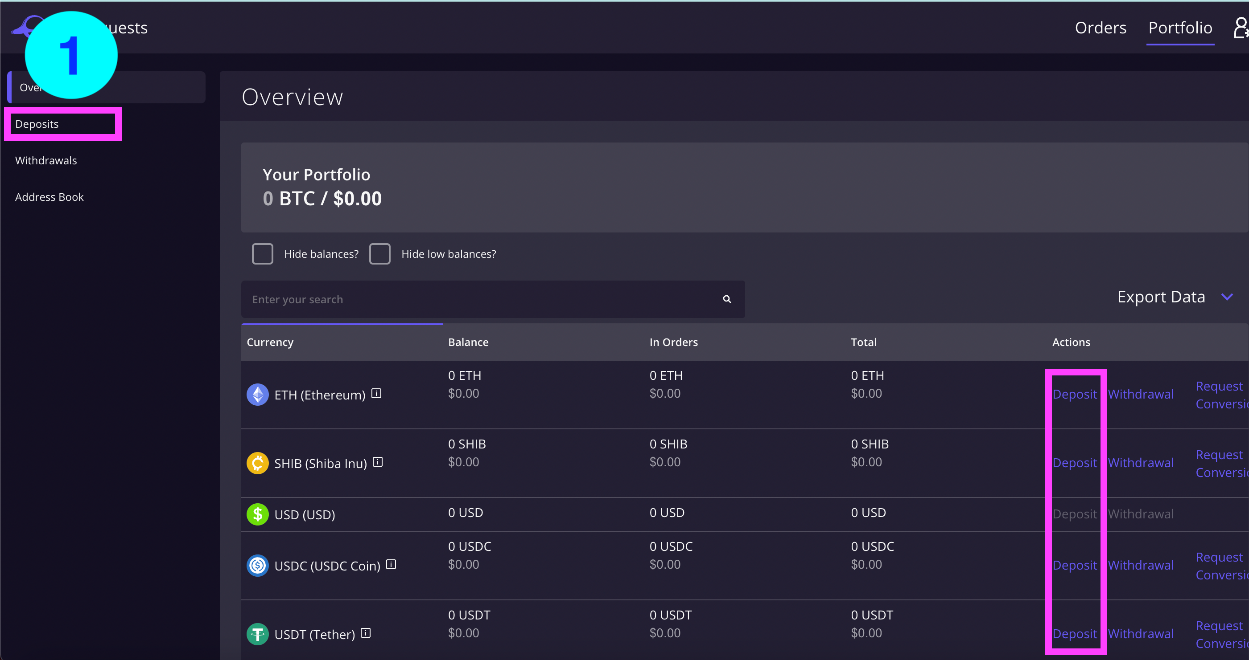Click the search magnifier icon
This screenshot has height=660, width=1249.
tap(727, 299)
